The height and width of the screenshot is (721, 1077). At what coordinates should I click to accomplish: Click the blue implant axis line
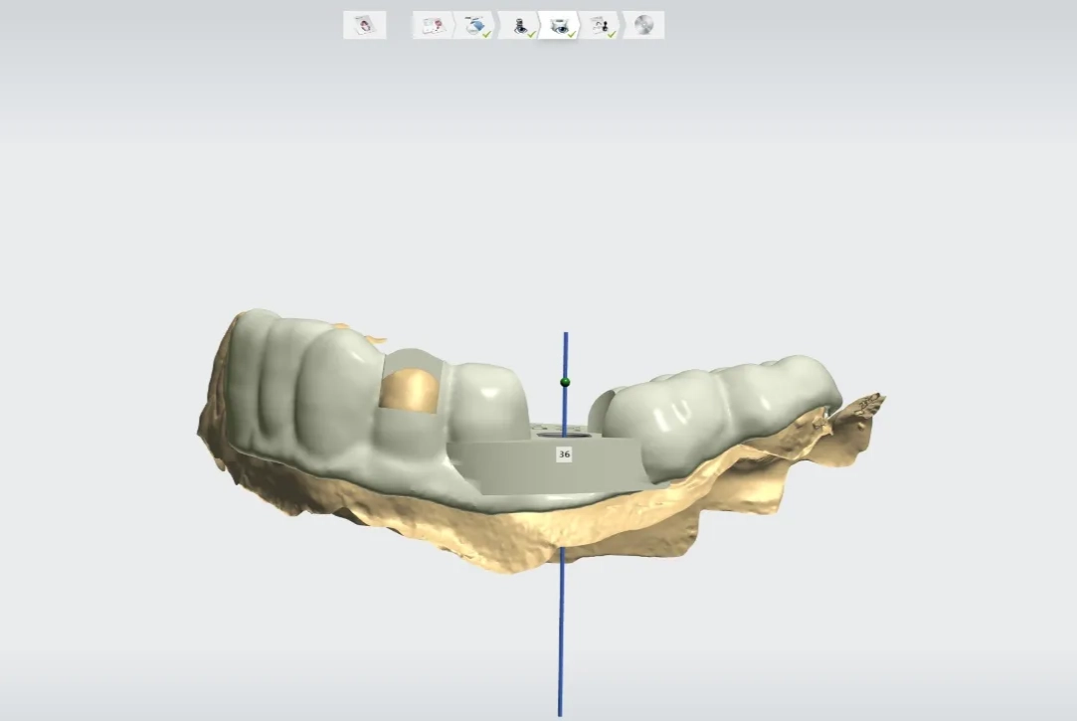tap(561, 631)
